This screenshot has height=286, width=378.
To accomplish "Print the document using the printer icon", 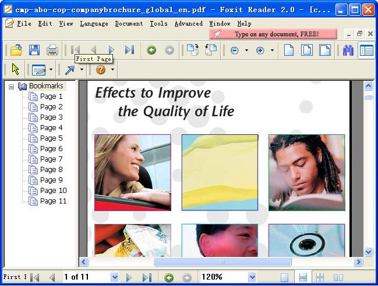I will pos(52,50).
